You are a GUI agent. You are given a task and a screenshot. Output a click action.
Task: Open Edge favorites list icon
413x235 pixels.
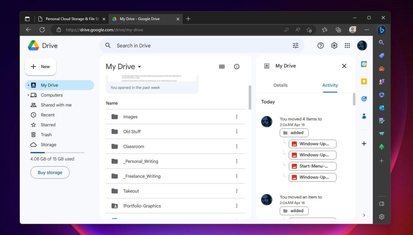pyautogui.click(x=325, y=30)
